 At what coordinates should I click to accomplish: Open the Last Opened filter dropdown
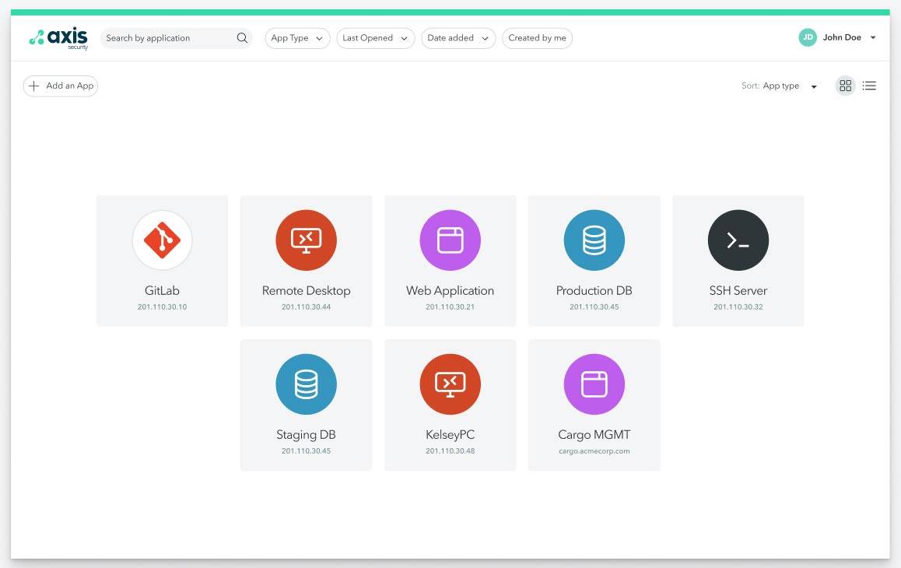click(375, 38)
